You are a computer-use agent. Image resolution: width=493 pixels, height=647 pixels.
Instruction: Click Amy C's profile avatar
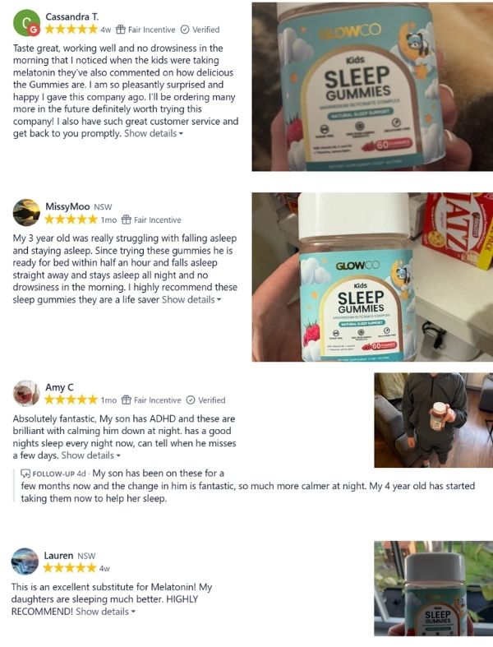click(x=26, y=393)
